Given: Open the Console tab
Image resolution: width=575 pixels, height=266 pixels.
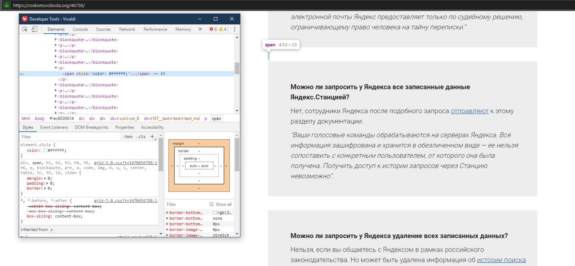Looking at the screenshot, I should pos(80,29).
